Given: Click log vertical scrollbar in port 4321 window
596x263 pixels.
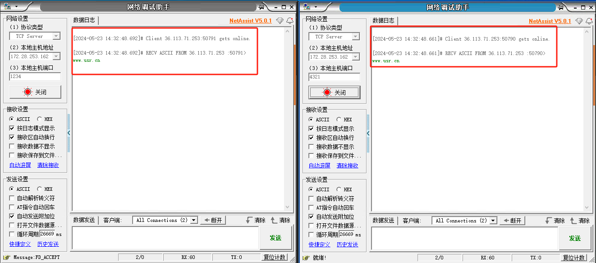Looking at the screenshot, I should coord(588,119).
